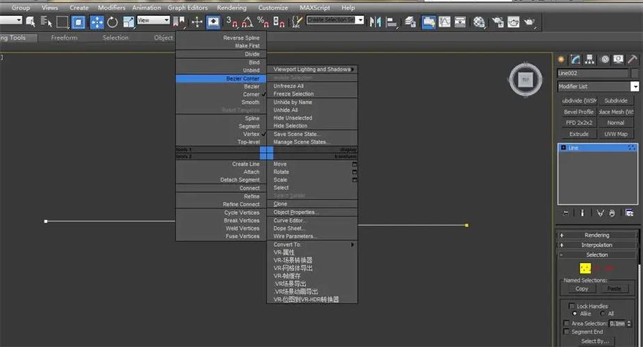Click the Bevel Profile modifier button
Viewport: 643px width, 347px height.
click(578, 112)
